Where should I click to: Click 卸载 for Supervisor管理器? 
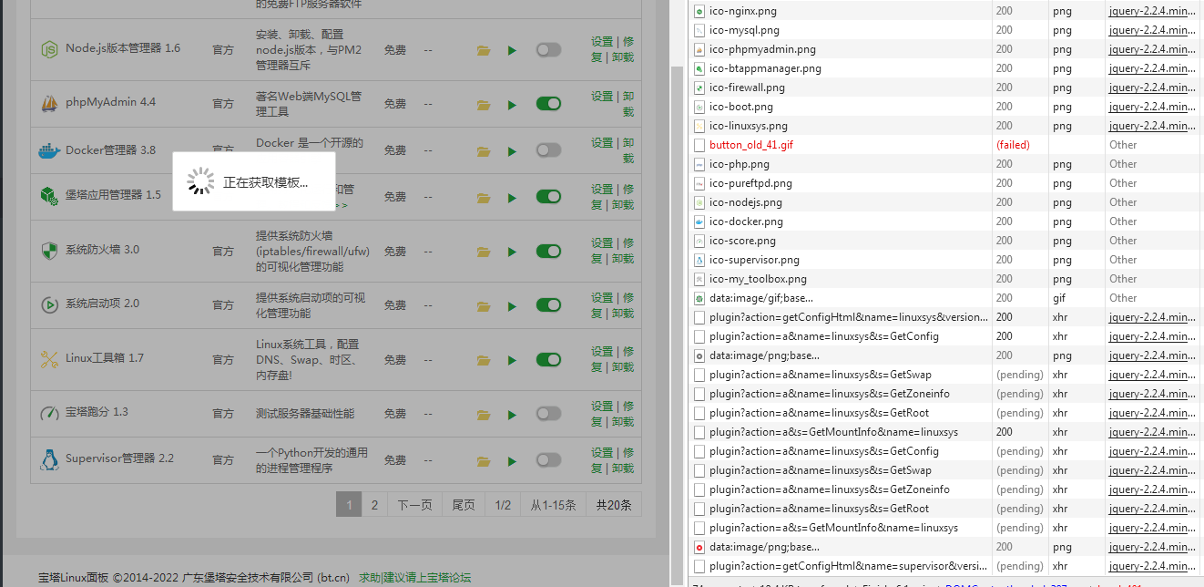pos(623,469)
